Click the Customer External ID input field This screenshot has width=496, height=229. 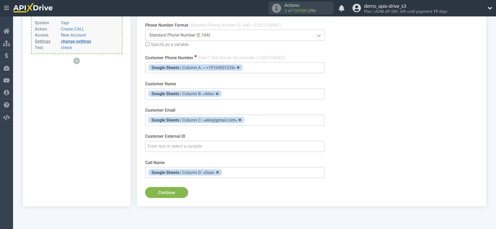(235, 146)
